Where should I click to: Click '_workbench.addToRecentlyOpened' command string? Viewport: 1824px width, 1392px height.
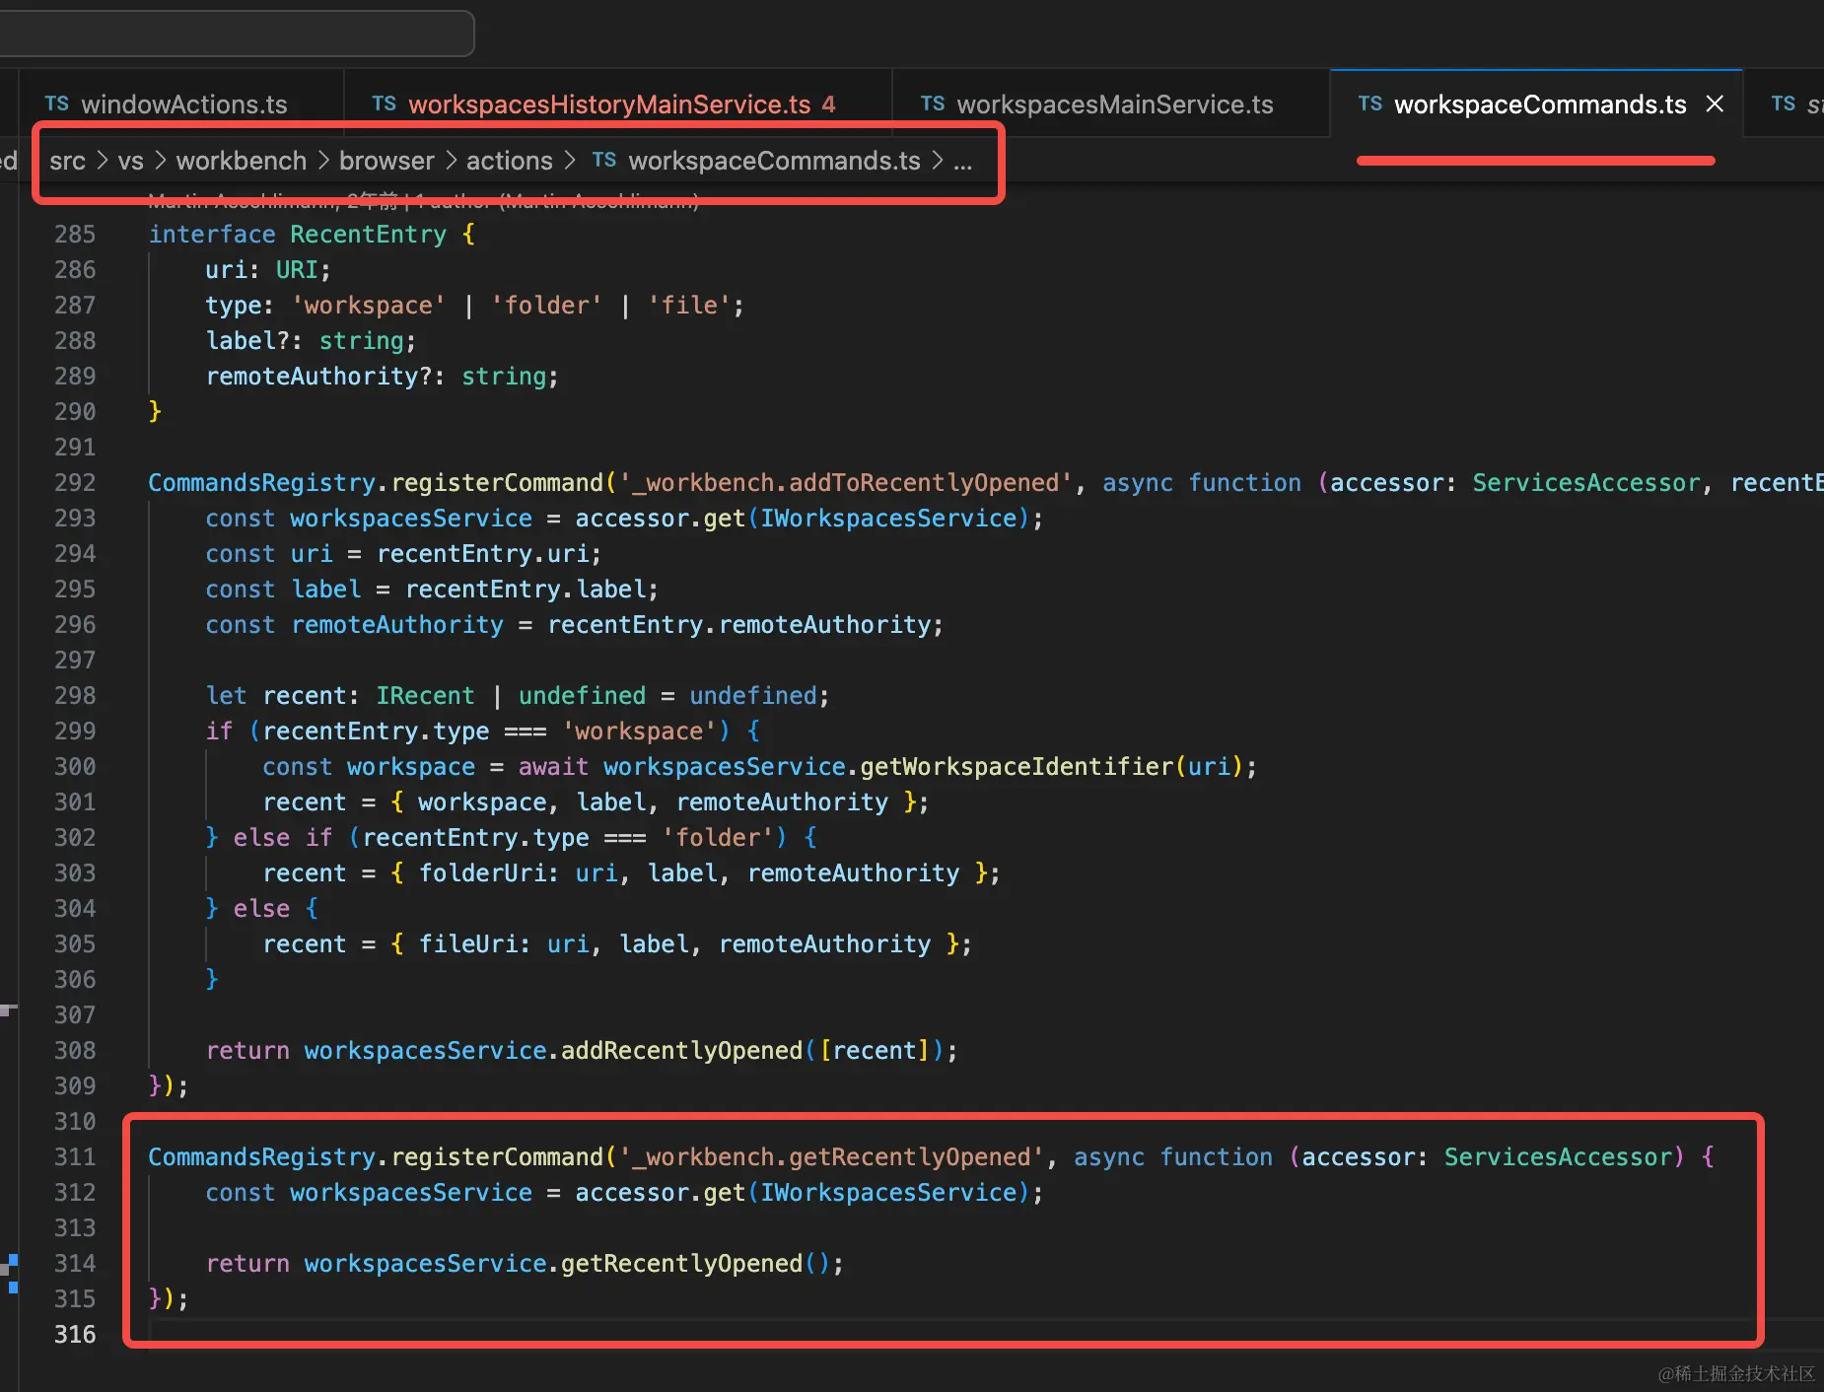845,482
